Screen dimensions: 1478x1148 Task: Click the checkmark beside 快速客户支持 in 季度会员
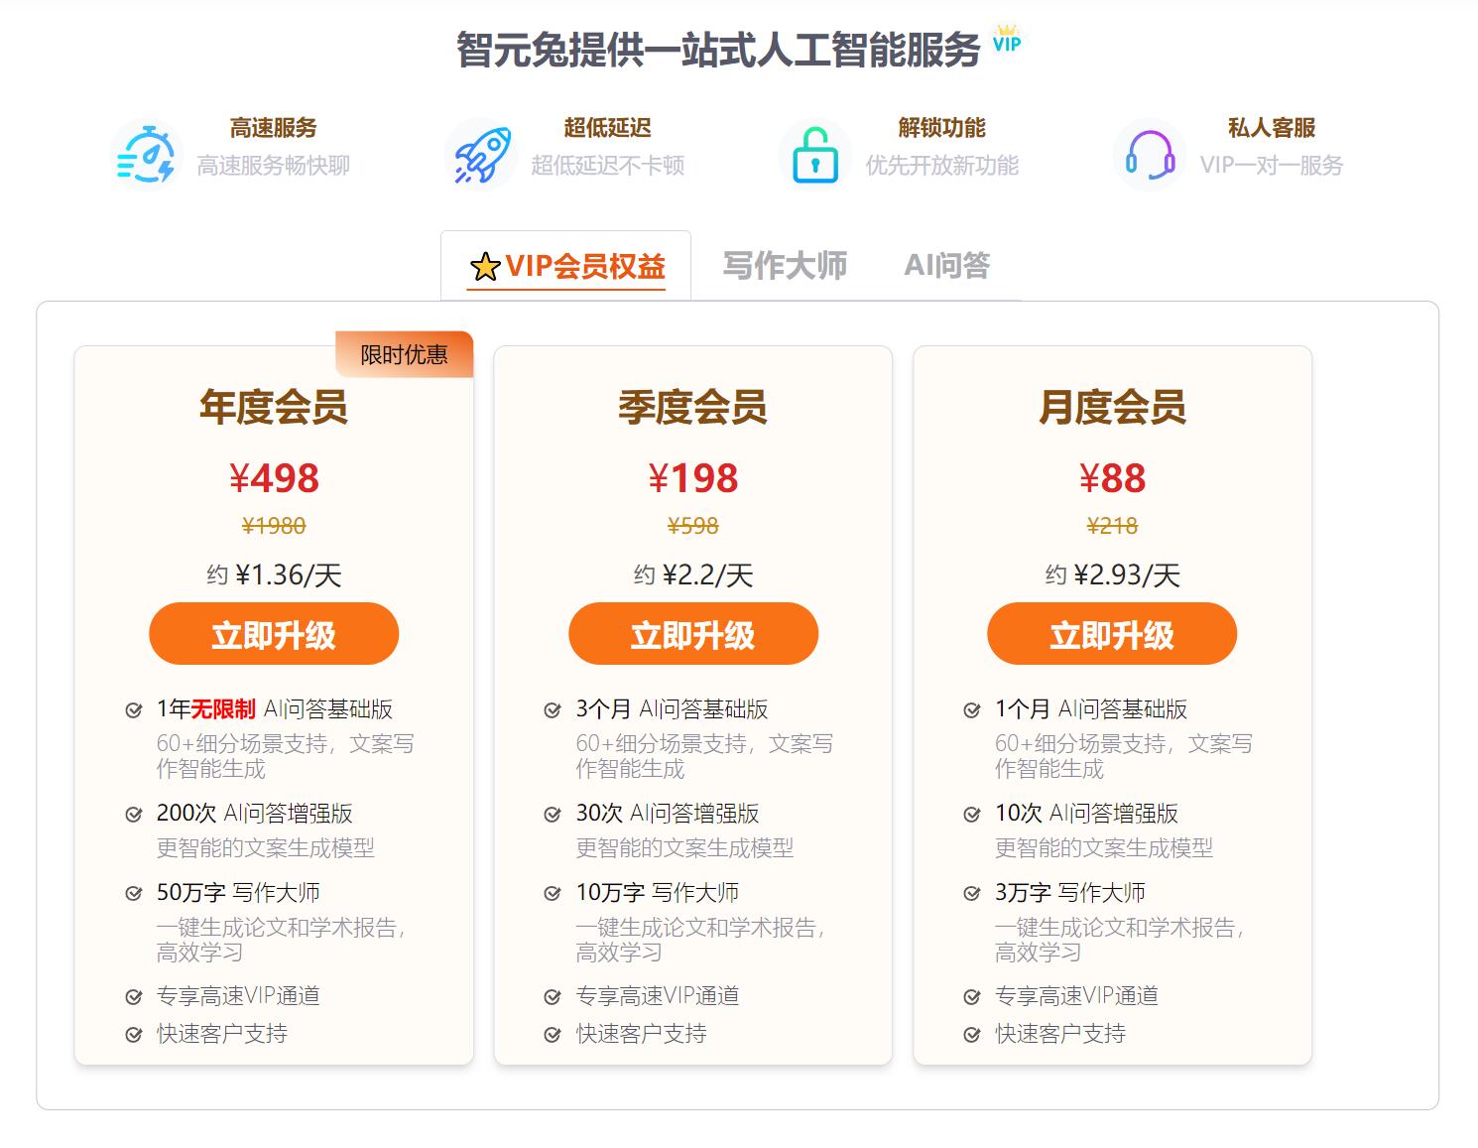click(x=554, y=1035)
